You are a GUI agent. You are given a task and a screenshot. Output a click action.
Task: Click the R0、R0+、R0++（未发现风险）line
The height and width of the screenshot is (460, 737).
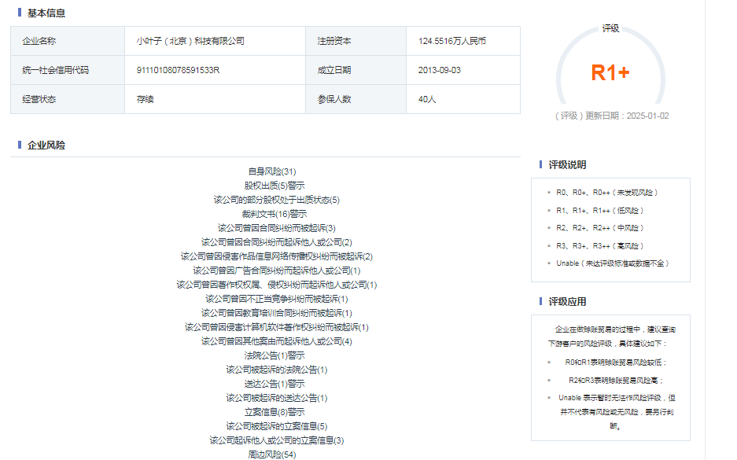606,192
